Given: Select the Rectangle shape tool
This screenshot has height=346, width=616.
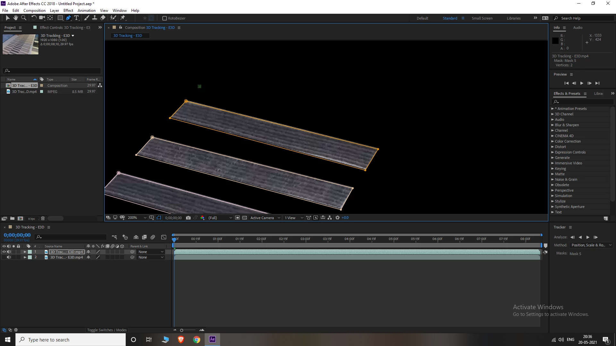Looking at the screenshot, I should (x=60, y=18).
